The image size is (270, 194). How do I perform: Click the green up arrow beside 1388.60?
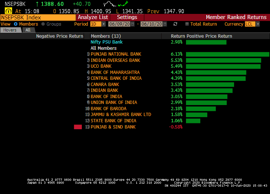click(37, 4)
